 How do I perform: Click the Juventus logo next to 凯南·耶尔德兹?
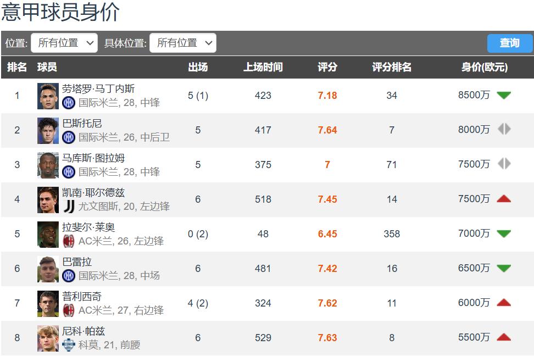pos(69,206)
